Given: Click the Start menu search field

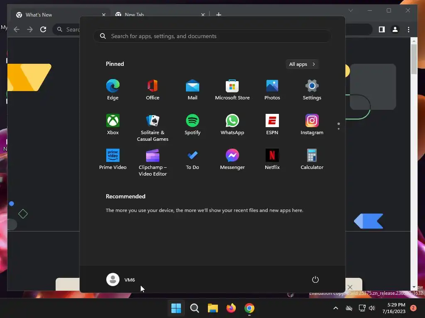Looking at the screenshot, I should point(212,36).
